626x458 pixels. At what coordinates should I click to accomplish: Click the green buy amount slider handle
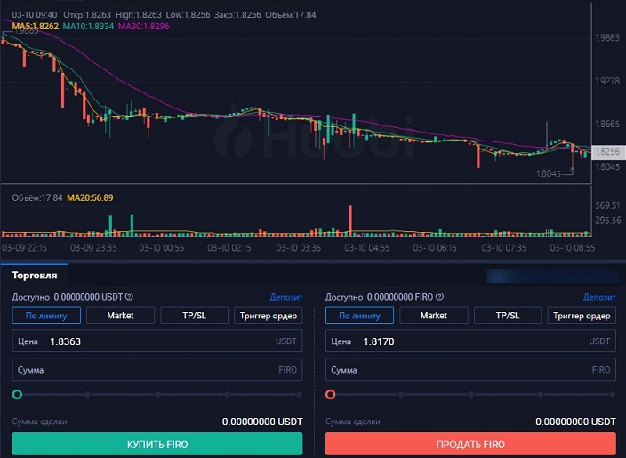point(17,395)
